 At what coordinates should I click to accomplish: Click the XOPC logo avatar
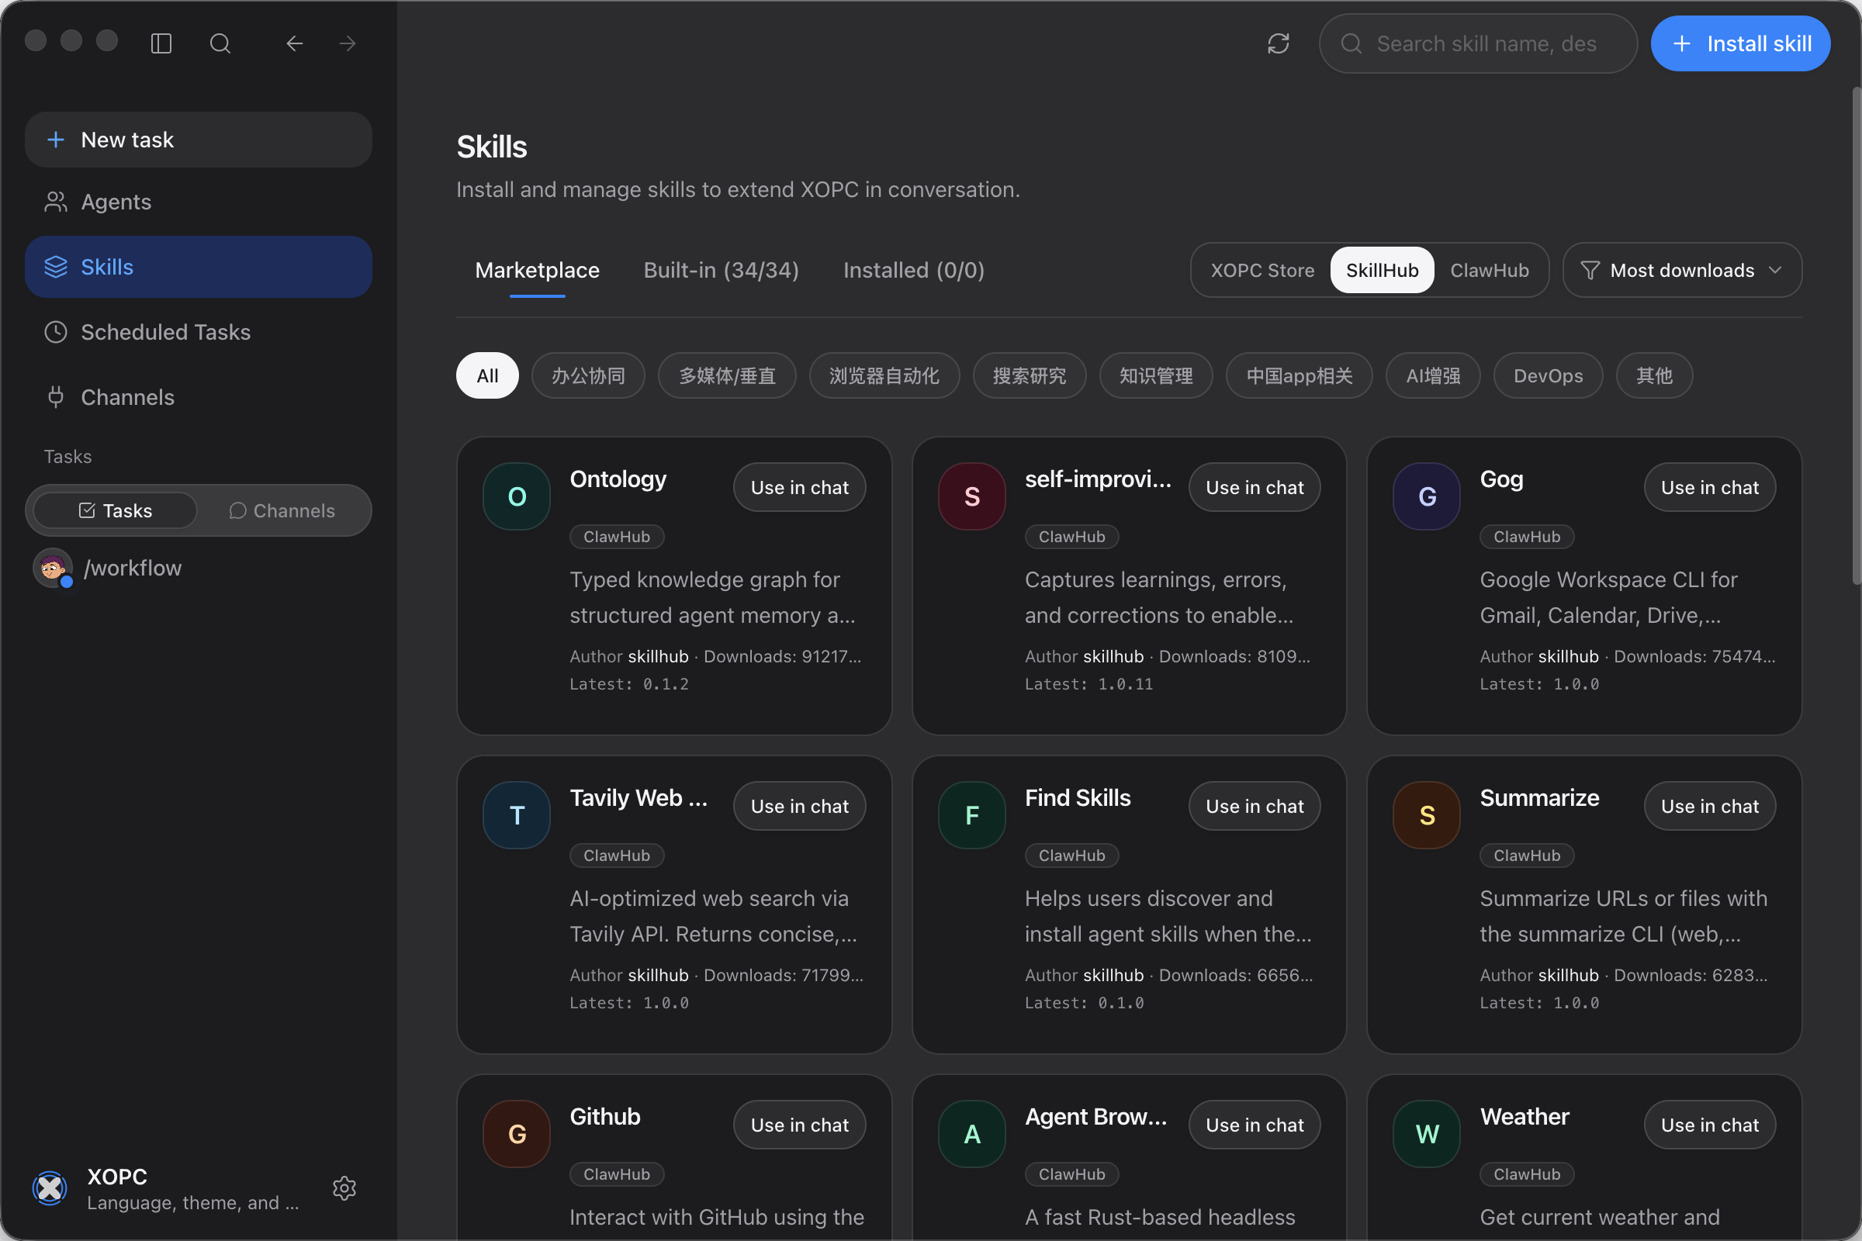tap(50, 1188)
